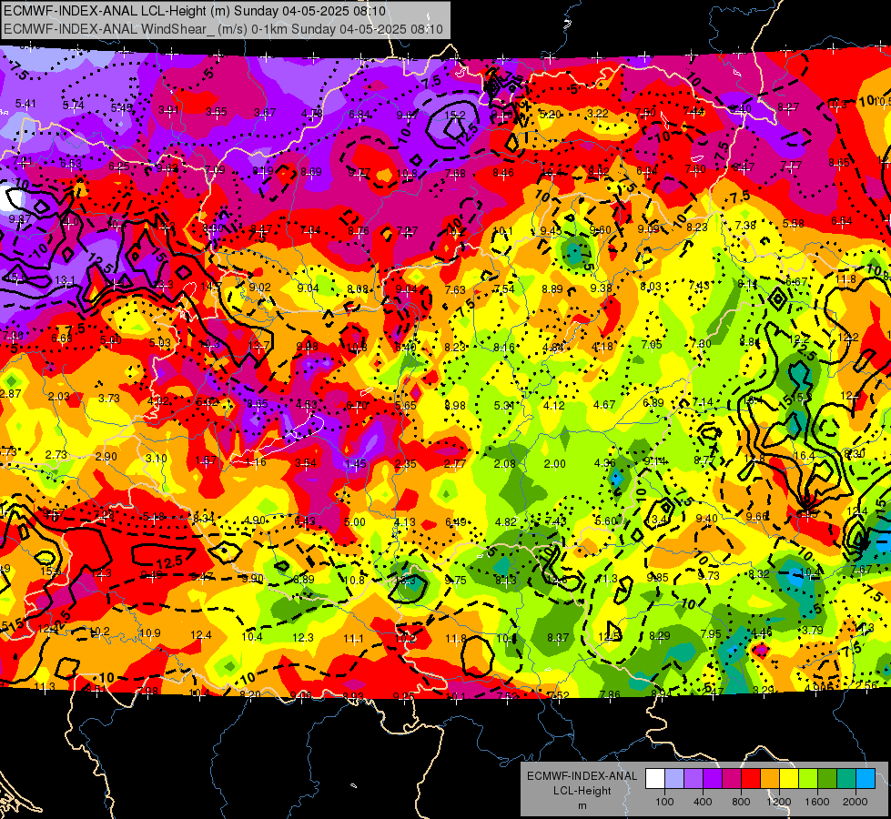
Task: Click the LCL-Height title line in the header
Action: [195, 11]
